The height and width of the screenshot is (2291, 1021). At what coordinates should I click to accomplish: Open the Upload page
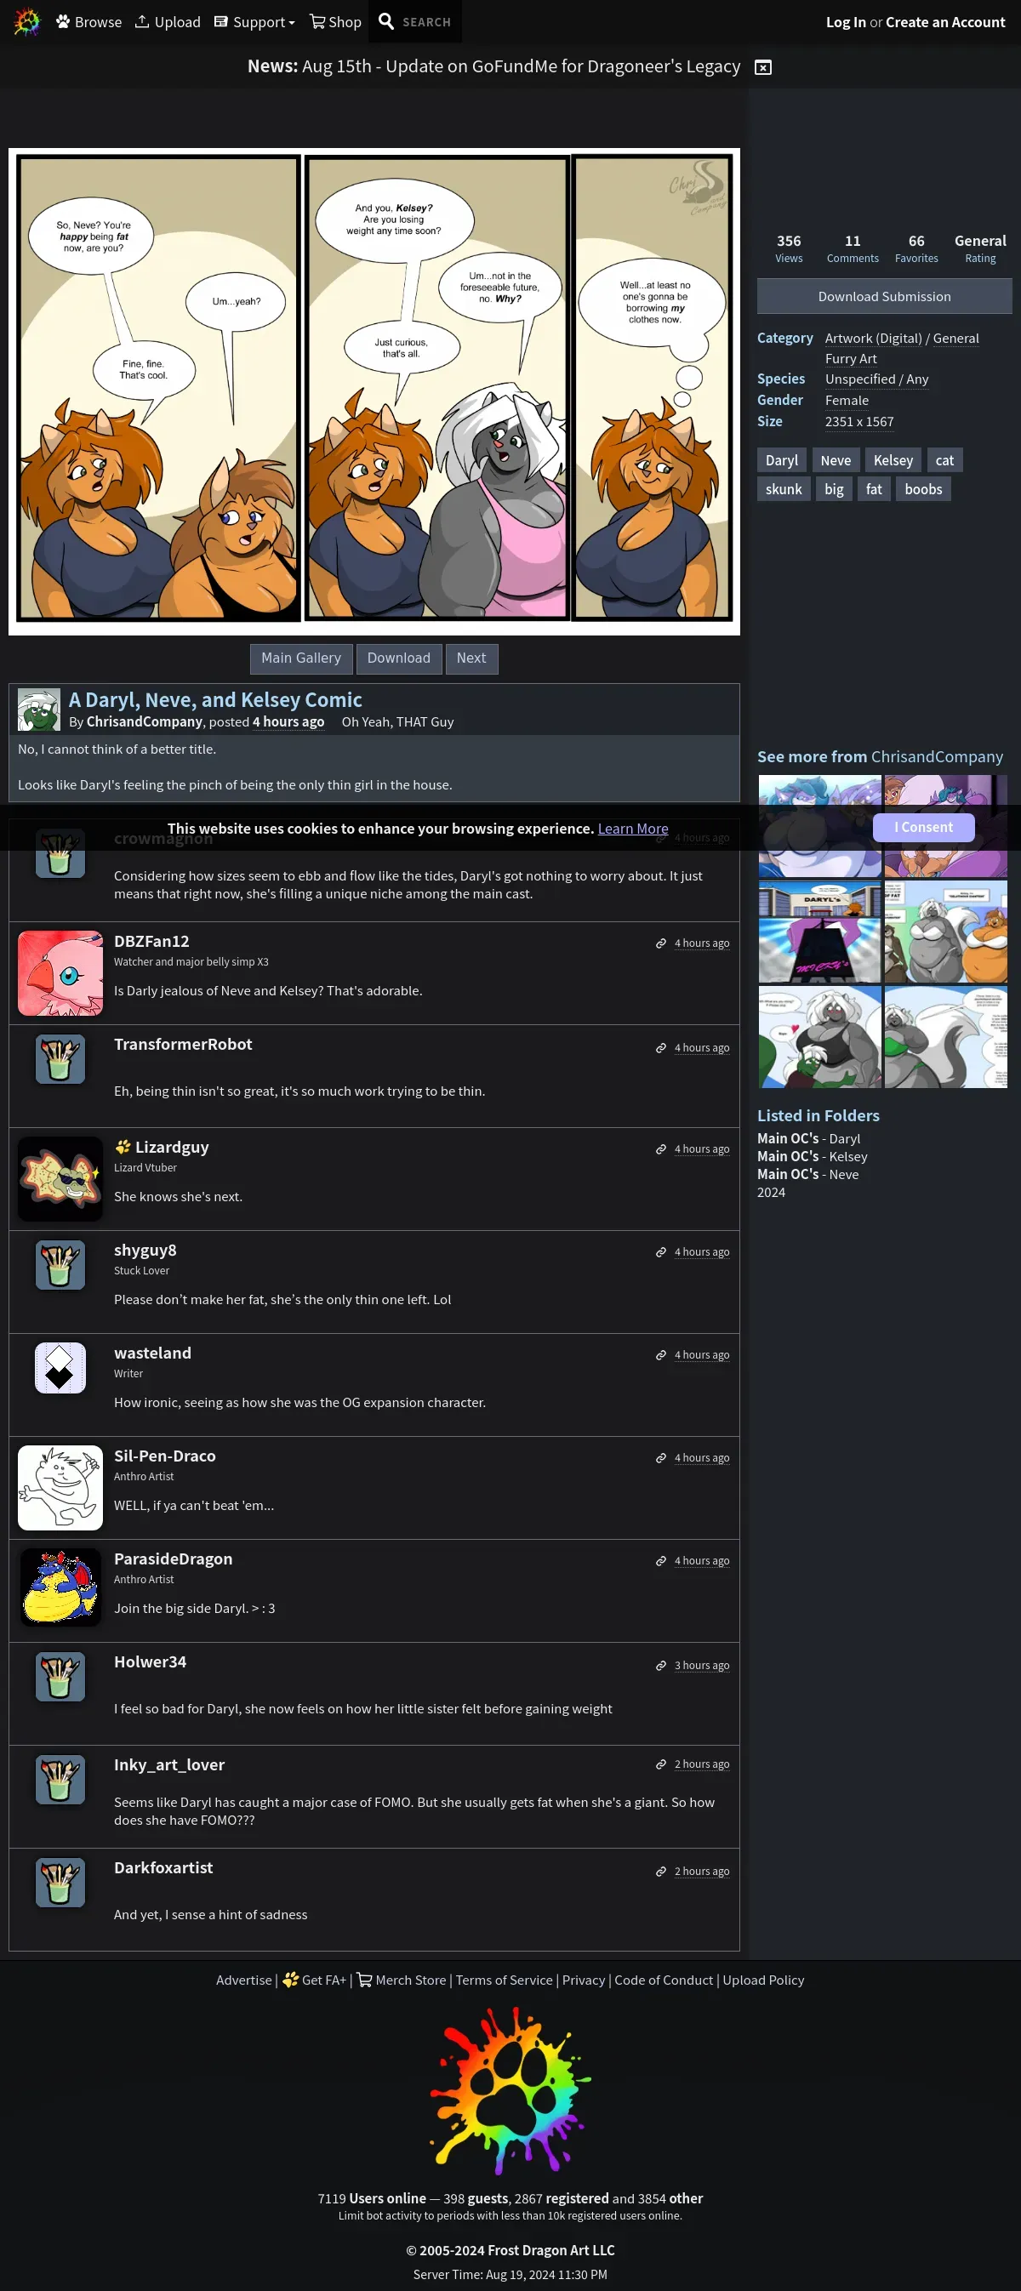168,22
